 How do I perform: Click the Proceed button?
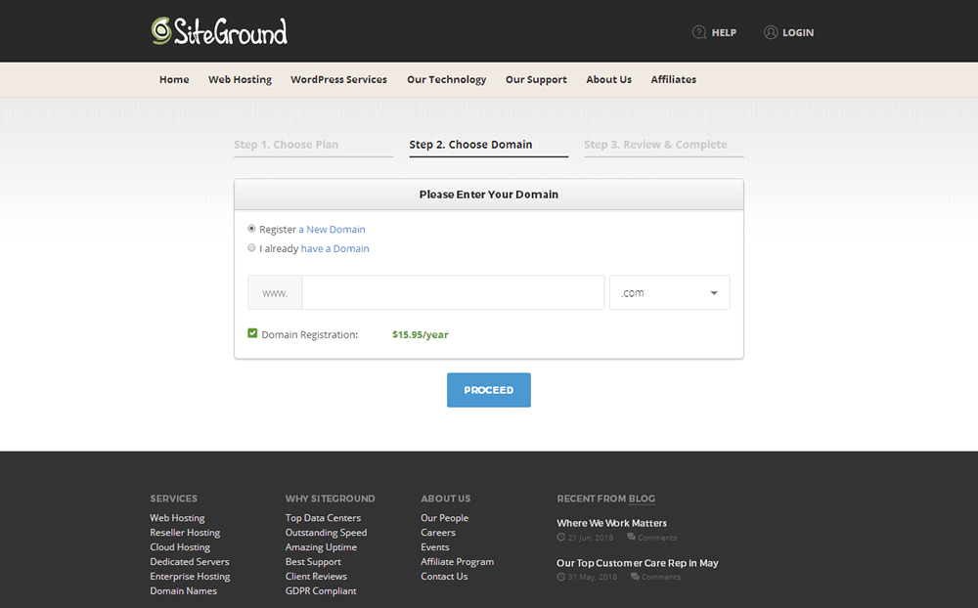tap(489, 390)
